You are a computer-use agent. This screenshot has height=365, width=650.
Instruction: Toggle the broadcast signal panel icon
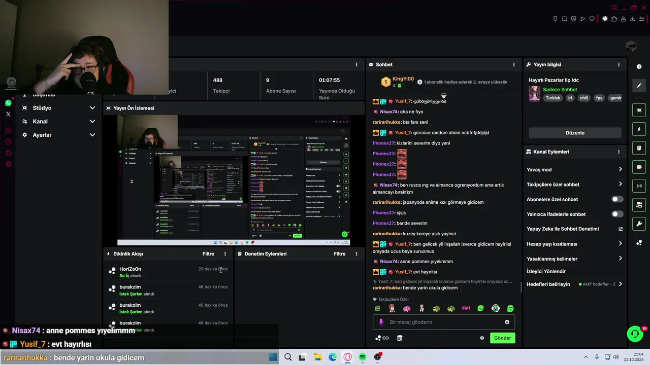tap(639, 186)
